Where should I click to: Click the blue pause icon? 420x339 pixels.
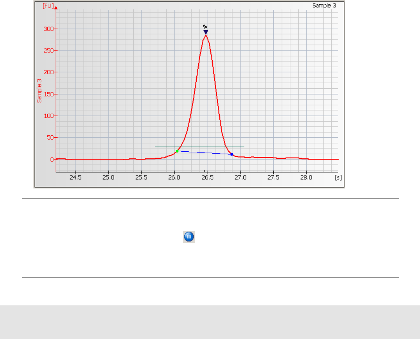189,237
